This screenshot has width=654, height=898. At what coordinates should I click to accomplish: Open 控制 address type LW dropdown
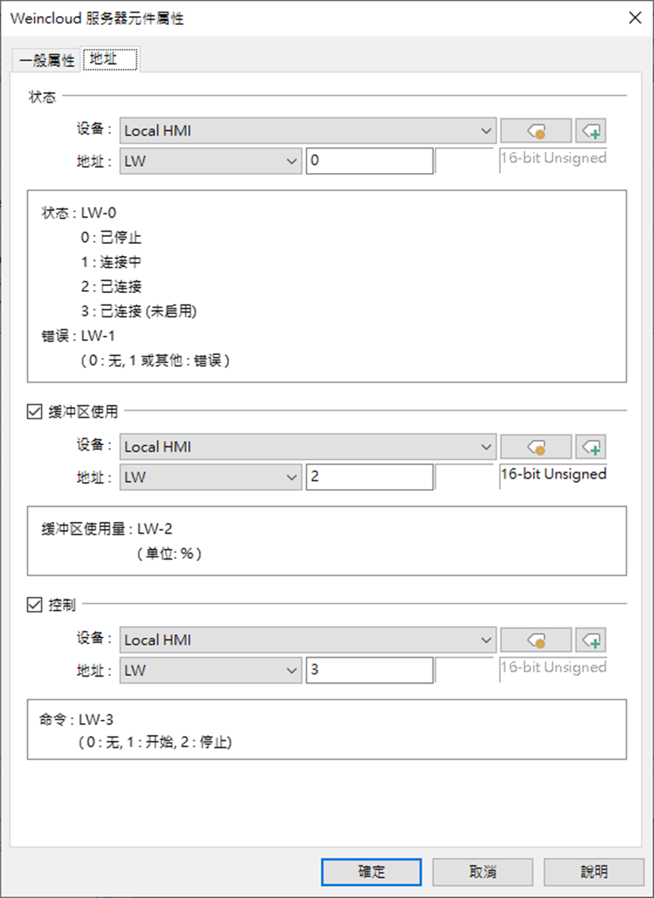pyautogui.click(x=210, y=670)
